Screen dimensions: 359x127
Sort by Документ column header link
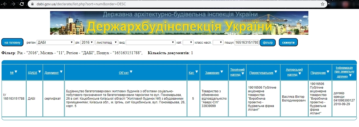tap(52, 73)
